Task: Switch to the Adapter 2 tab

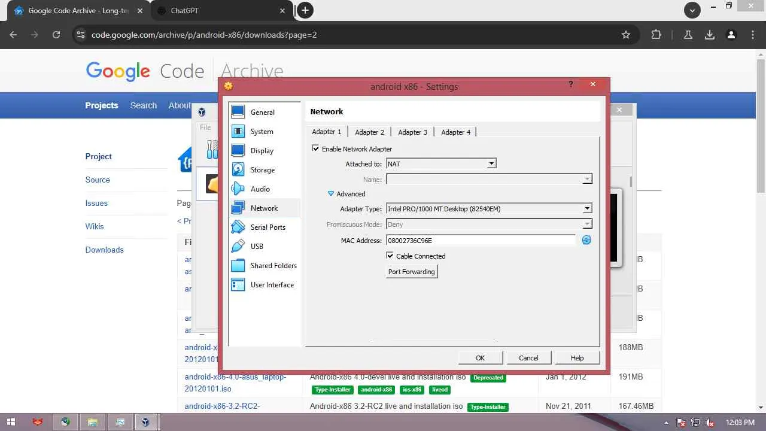Action: [370, 132]
